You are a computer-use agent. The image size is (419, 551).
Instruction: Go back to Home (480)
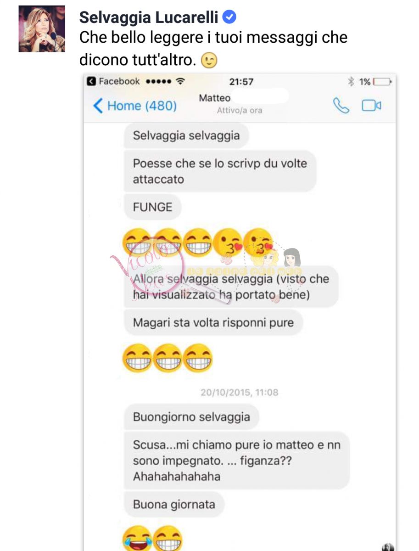point(142,106)
